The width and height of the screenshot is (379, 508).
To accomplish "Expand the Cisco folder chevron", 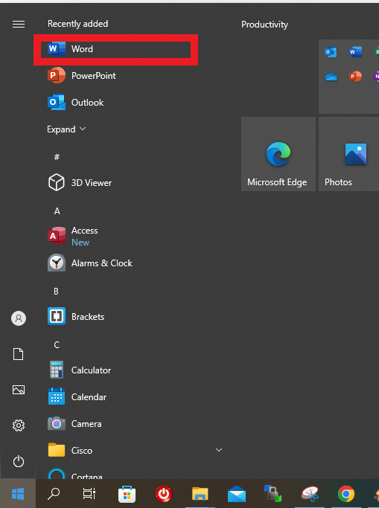I will 219,450.
